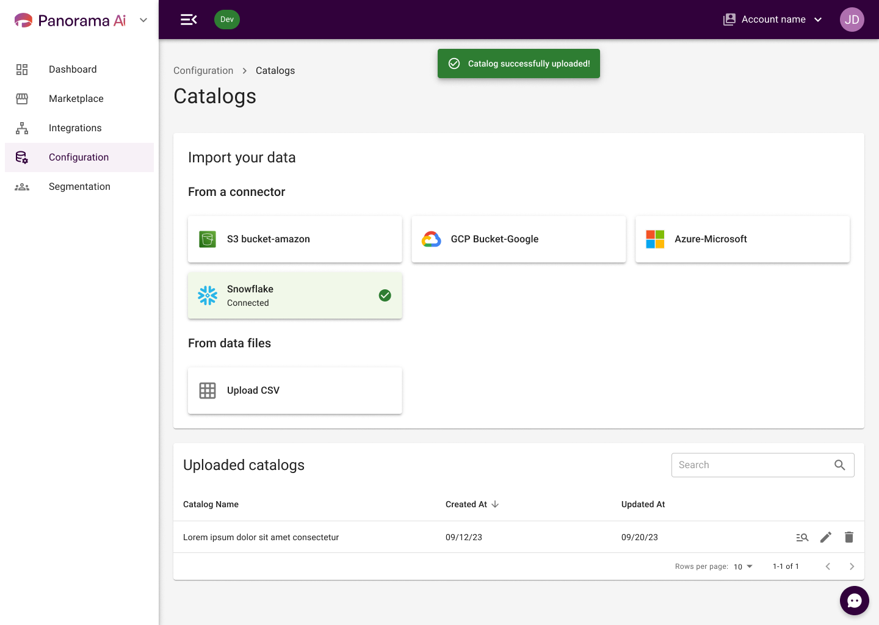Click the Microsoft four-color logo icon
Viewport: 879px width, 625px height.
click(x=655, y=239)
